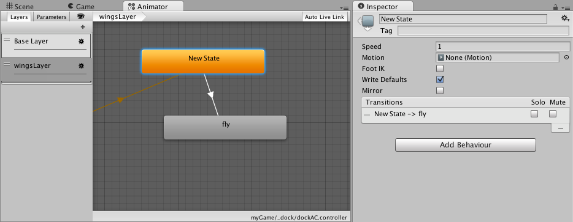The height and width of the screenshot is (222, 573).
Task: Click the myGame/_dock/dockAC.controller path
Action: tap(299, 218)
